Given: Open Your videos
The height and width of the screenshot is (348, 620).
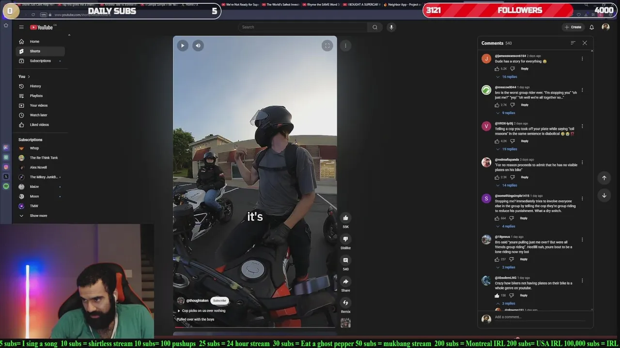Looking at the screenshot, I should click(39, 105).
